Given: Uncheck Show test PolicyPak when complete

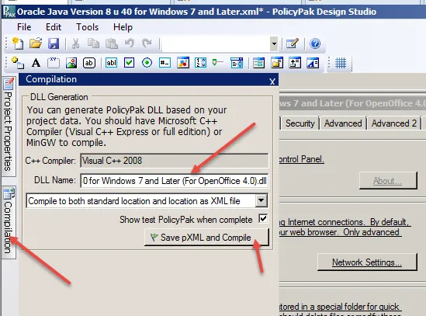Looking at the screenshot, I should pyautogui.click(x=263, y=219).
